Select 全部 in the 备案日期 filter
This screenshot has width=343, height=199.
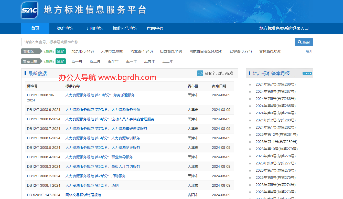click(61, 61)
